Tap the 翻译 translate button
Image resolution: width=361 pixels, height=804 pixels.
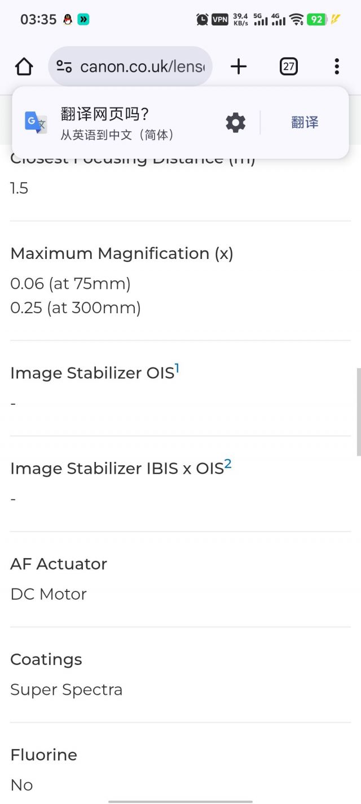pos(305,122)
